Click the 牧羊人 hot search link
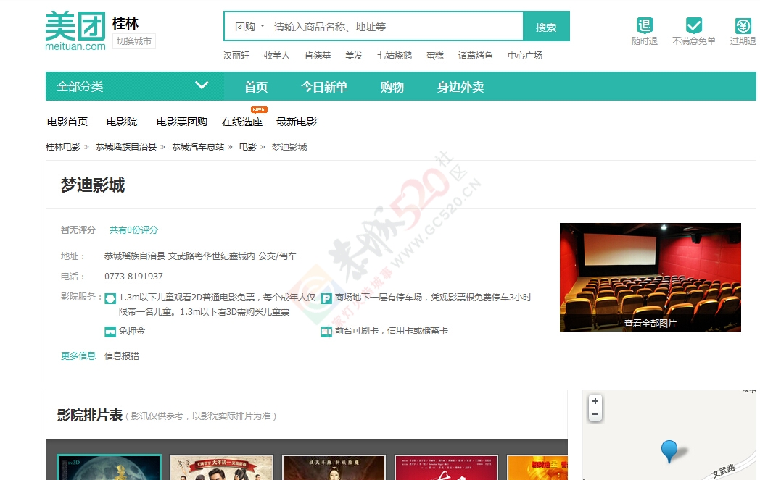760x480 pixels. (x=277, y=56)
